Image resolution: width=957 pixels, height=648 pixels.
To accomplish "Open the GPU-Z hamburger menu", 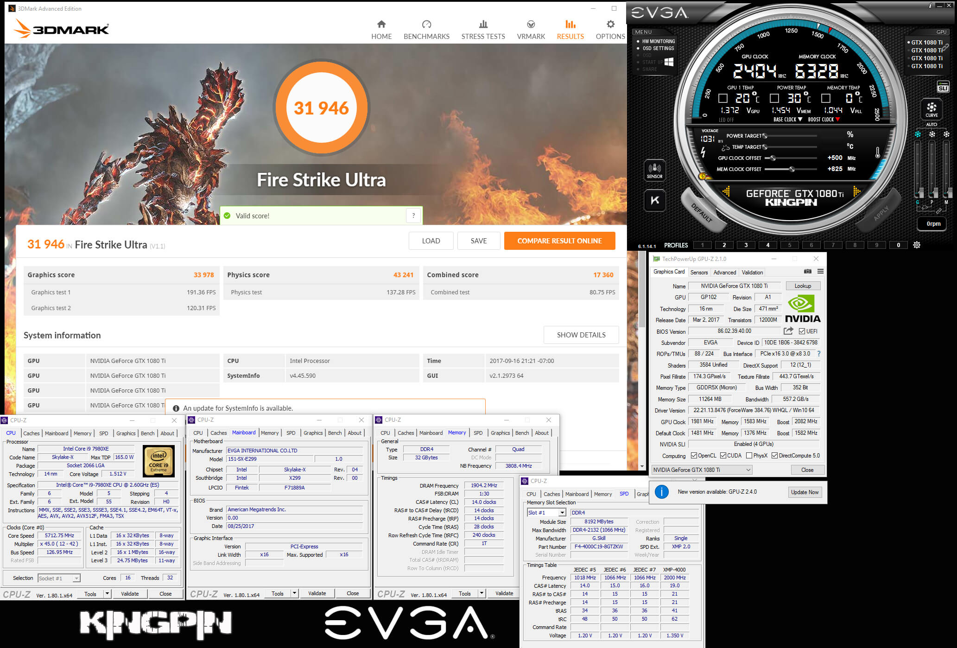I will click(x=820, y=272).
